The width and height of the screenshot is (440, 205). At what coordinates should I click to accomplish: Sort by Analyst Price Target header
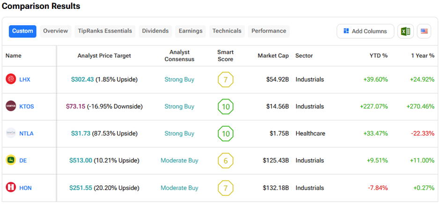(104, 56)
